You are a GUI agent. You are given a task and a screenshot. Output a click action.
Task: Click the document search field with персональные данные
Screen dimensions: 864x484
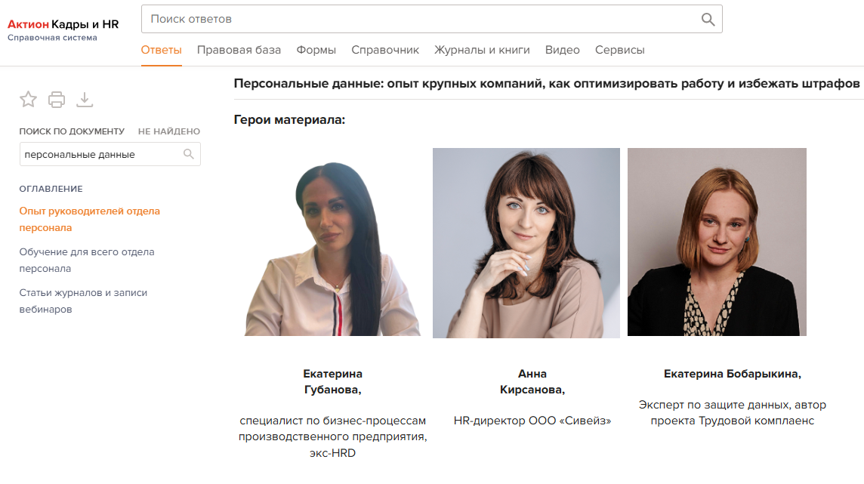pyautogui.click(x=110, y=154)
